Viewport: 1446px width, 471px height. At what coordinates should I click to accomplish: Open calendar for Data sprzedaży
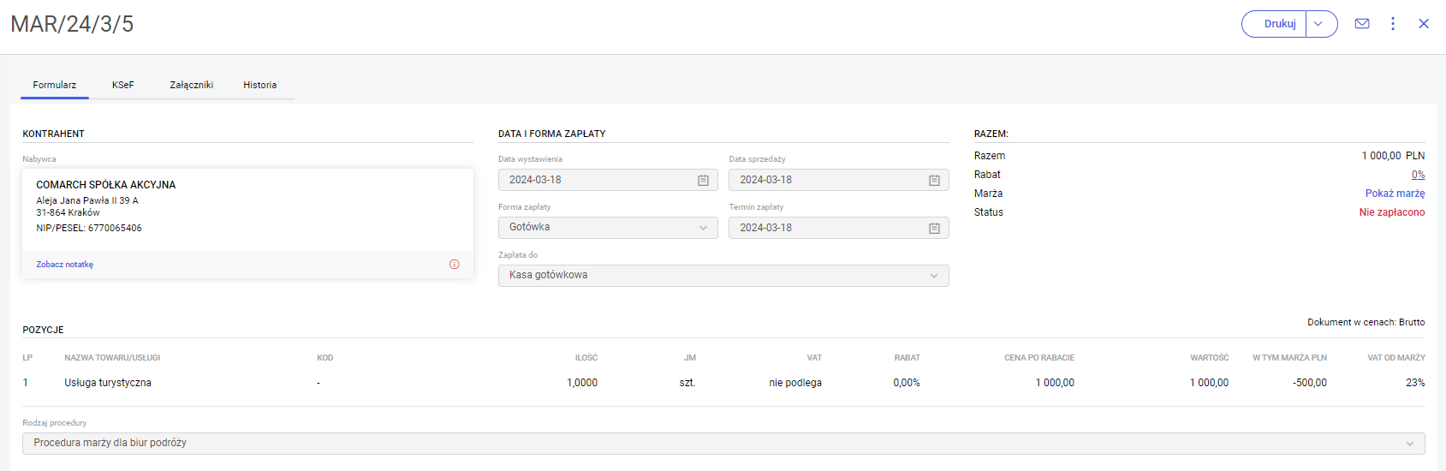pos(934,180)
